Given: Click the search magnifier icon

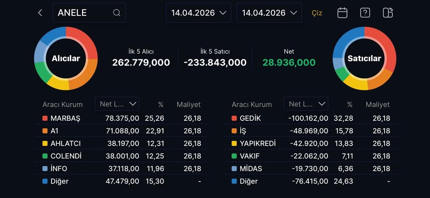Looking at the screenshot, I should [116, 13].
